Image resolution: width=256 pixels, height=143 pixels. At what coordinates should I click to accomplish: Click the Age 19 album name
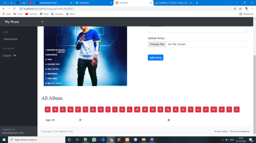click(x=50, y=120)
